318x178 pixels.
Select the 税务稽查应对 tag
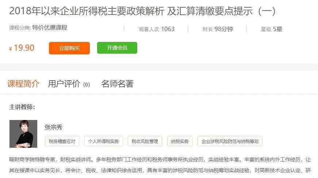(62, 142)
